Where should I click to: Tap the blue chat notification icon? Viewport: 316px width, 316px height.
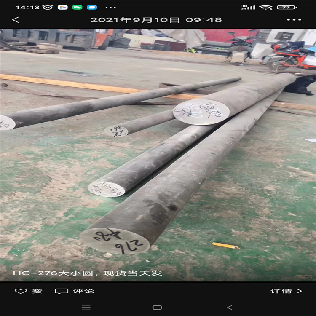coord(91,7)
